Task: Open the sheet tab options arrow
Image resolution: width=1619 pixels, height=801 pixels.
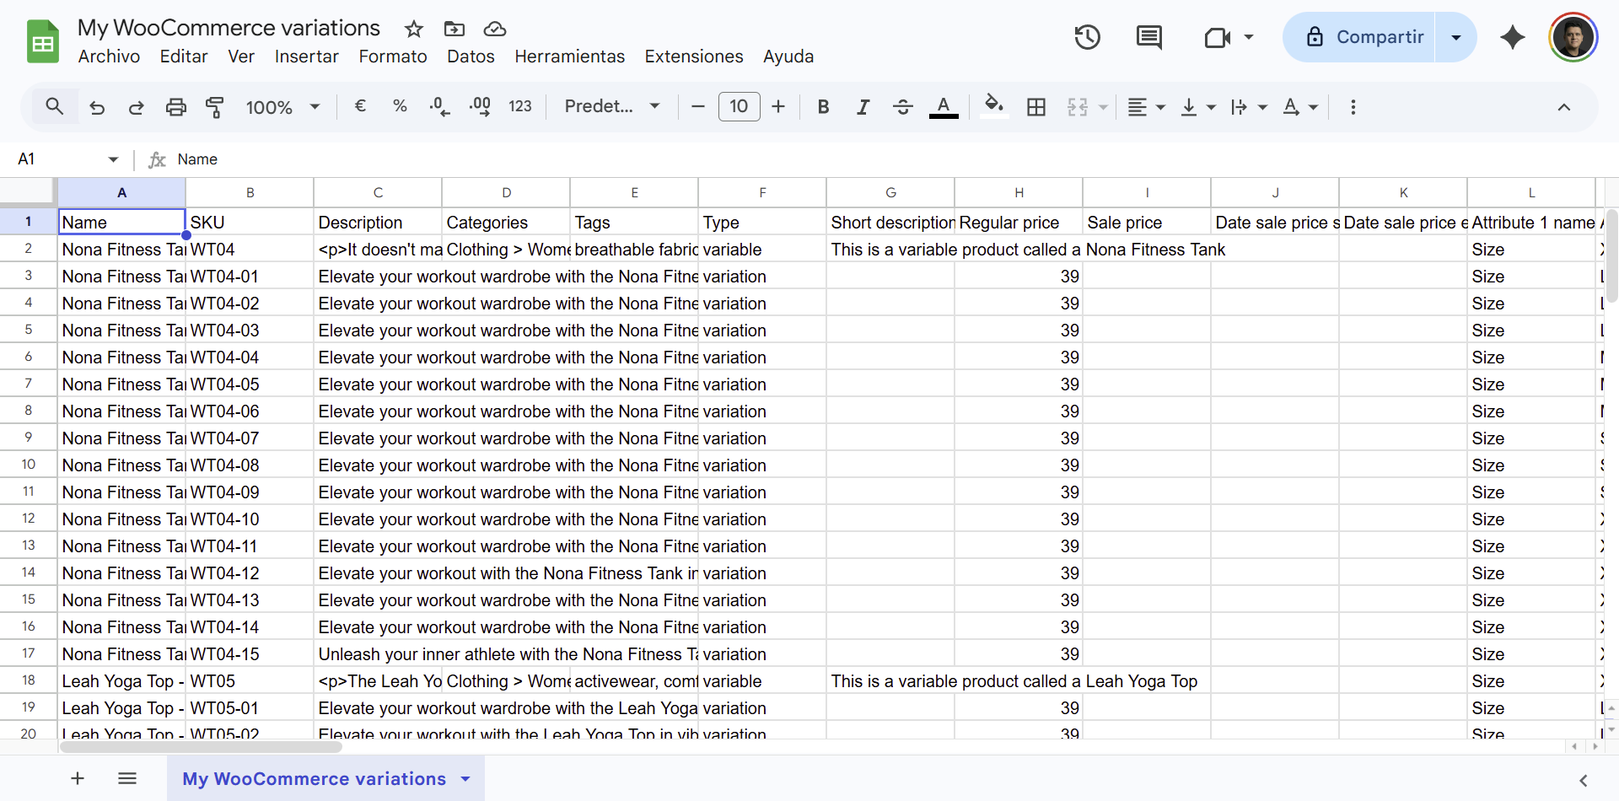Action: point(465,779)
